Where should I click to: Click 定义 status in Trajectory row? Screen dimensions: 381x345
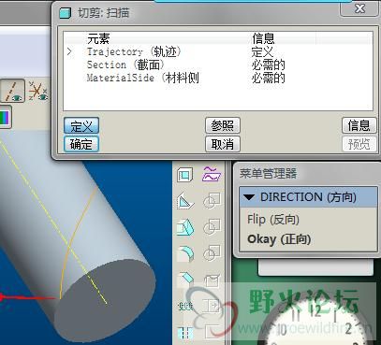tap(263, 51)
